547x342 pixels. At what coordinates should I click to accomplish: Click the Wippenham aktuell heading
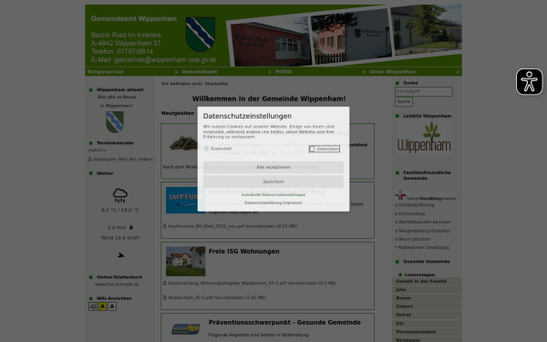click(x=119, y=89)
